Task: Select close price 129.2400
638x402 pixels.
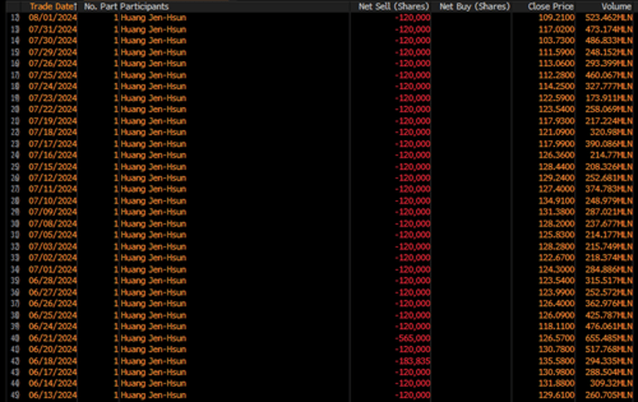Action: pyautogui.click(x=557, y=178)
